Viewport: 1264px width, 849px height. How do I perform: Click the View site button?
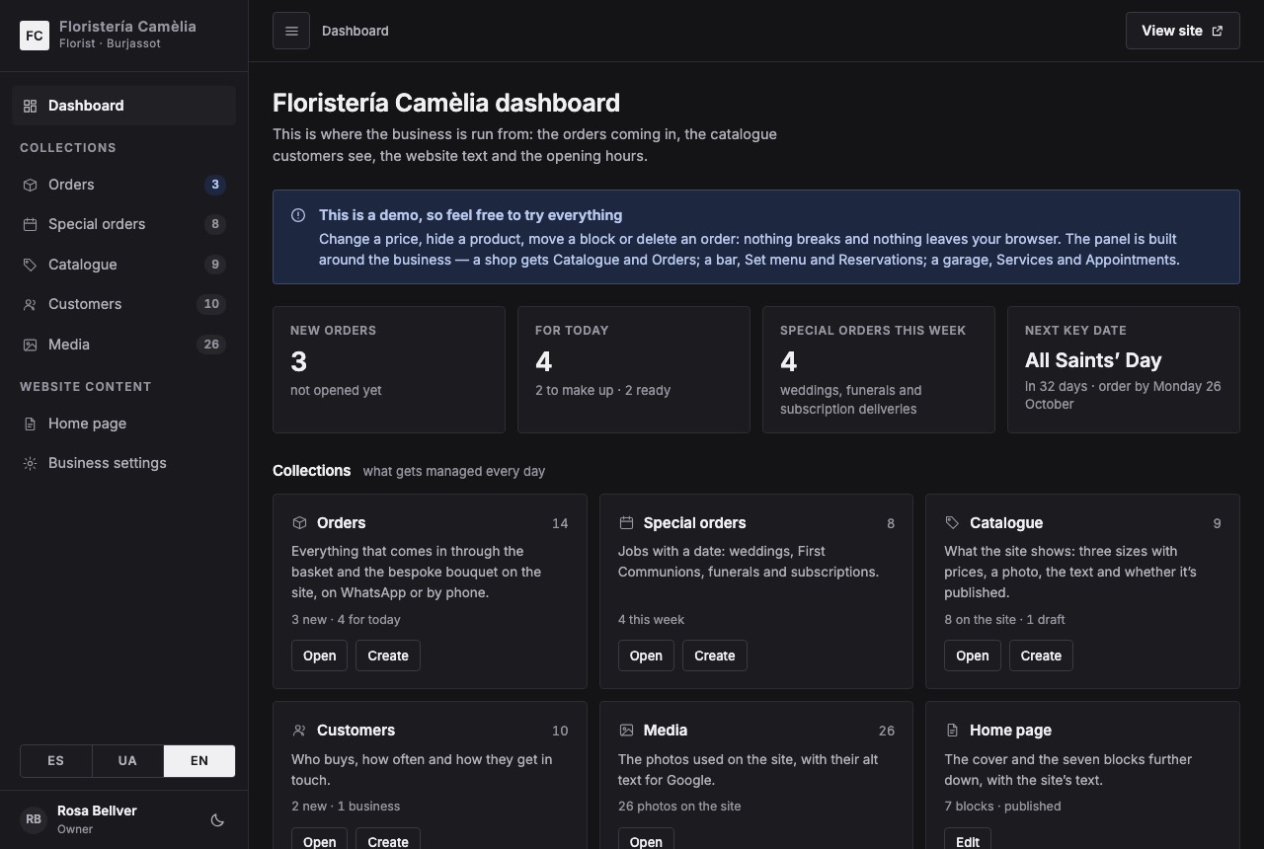click(1182, 31)
